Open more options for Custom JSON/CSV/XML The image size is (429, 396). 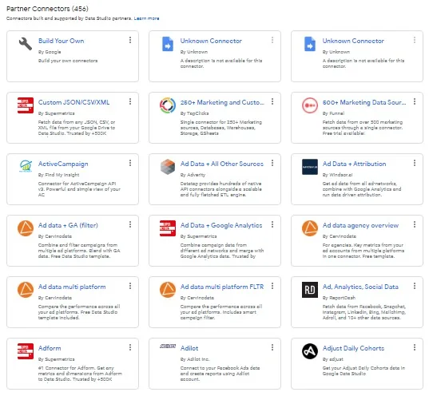pos(130,101)
